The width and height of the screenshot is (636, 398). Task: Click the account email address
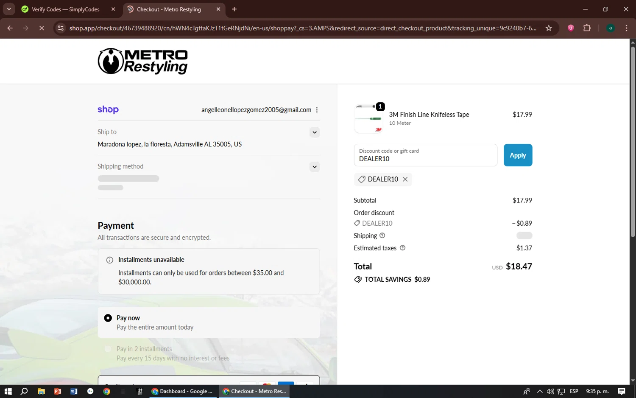tap(256, 110)
